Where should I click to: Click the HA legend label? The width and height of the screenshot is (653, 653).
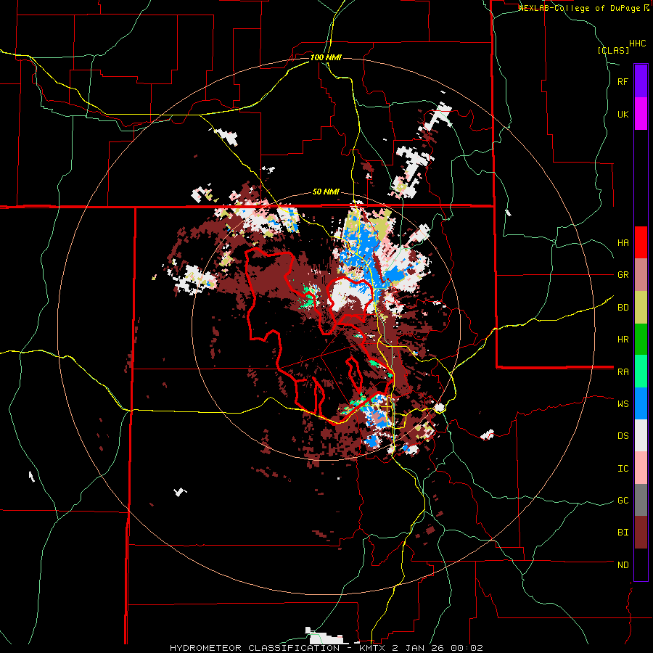tap(623, 243)
